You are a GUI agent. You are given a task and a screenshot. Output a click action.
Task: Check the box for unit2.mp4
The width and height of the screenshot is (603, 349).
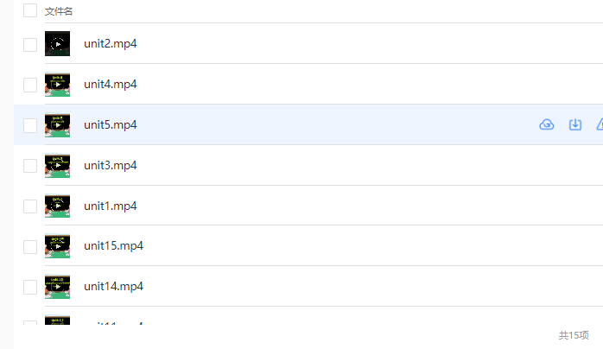30,45
